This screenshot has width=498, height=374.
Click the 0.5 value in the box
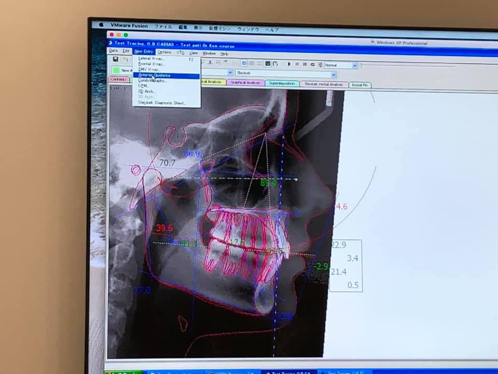[x=353, y=285]
